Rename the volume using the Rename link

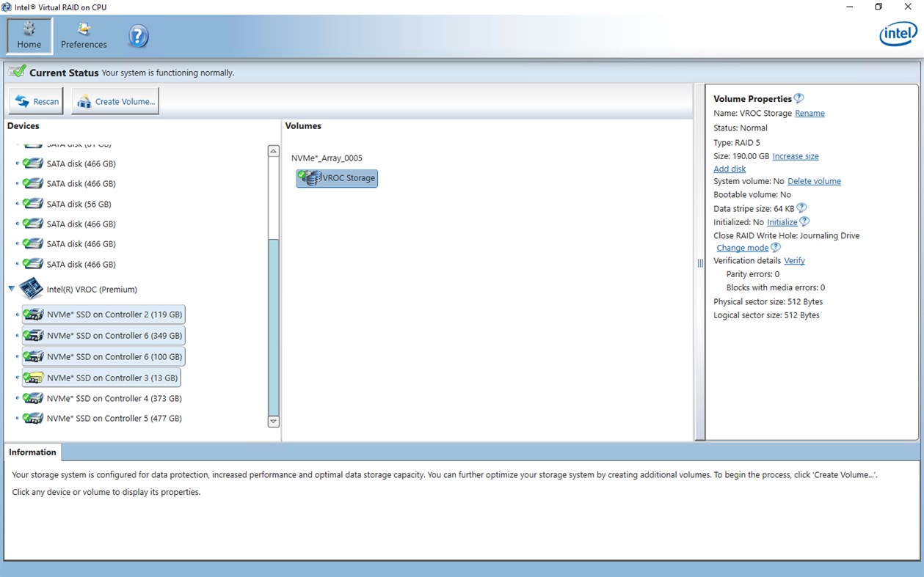(x=810, y=113)
